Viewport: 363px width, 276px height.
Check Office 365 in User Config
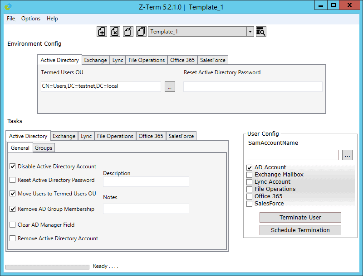[249, 196]
